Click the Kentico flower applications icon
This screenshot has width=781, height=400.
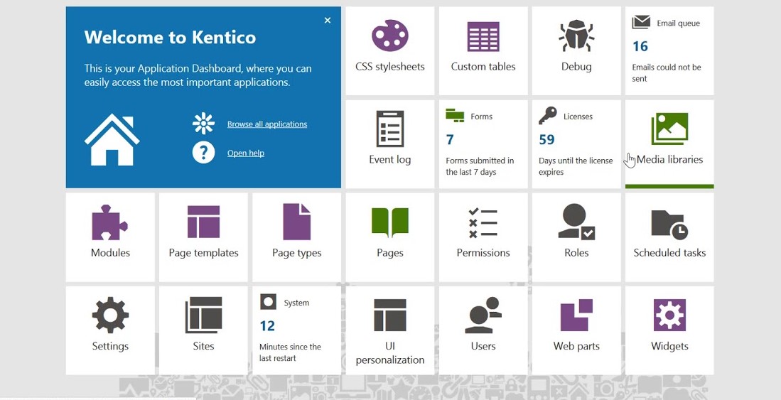coord(203,124)
